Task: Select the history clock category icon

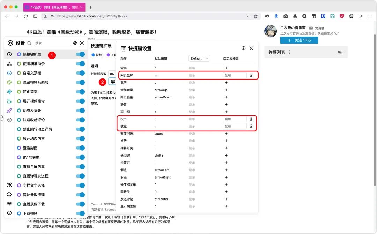Action: (x=9, y=120)
